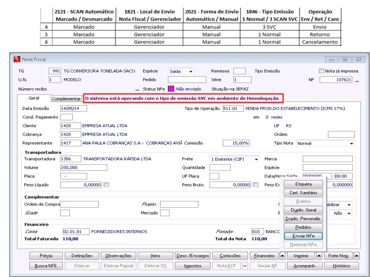The height and width of the screenshot is (277, 370).
Task: Open the Impostos button
Action: [x=193, y=266]
